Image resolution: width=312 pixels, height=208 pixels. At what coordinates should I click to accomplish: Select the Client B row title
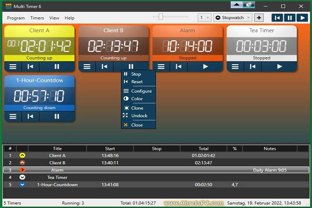57,163
